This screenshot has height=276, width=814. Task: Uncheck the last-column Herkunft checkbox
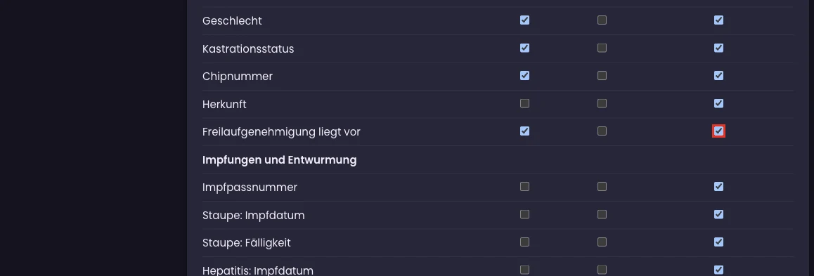coord(718,104)
